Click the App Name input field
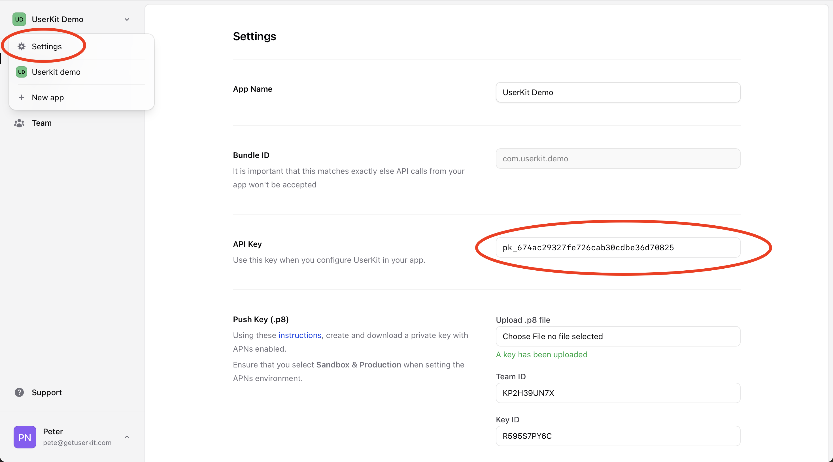Viewport: 833px width, 462px height. tap(618, 92)
